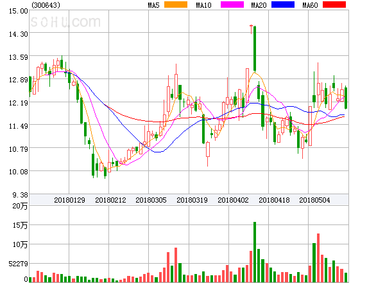Viewport: 385px width, 283px height.
Task: Click the 20180402 date label
Action: click(233, 200)
